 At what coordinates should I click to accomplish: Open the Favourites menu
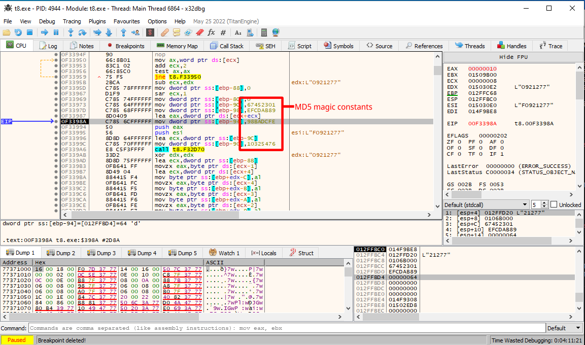coord(126,21)
